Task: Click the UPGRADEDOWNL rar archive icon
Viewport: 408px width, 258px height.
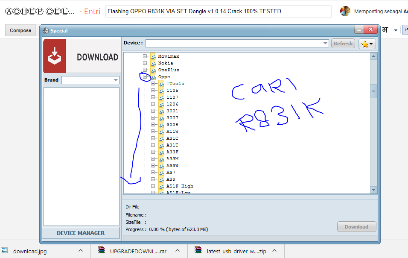Action: pyautogui.click(x=101, y=250)
